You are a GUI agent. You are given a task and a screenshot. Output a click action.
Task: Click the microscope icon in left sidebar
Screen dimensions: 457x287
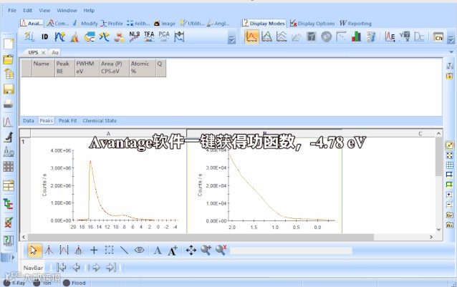click(9, 137)
